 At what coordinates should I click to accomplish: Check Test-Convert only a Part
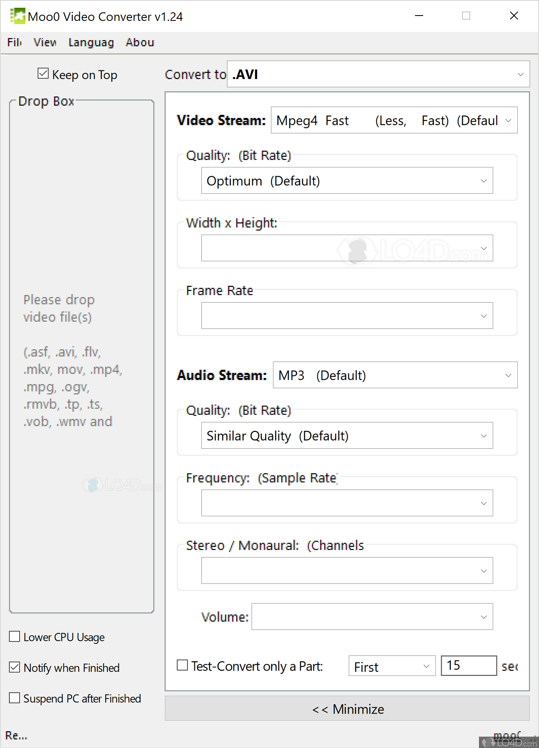pos(182,665)
